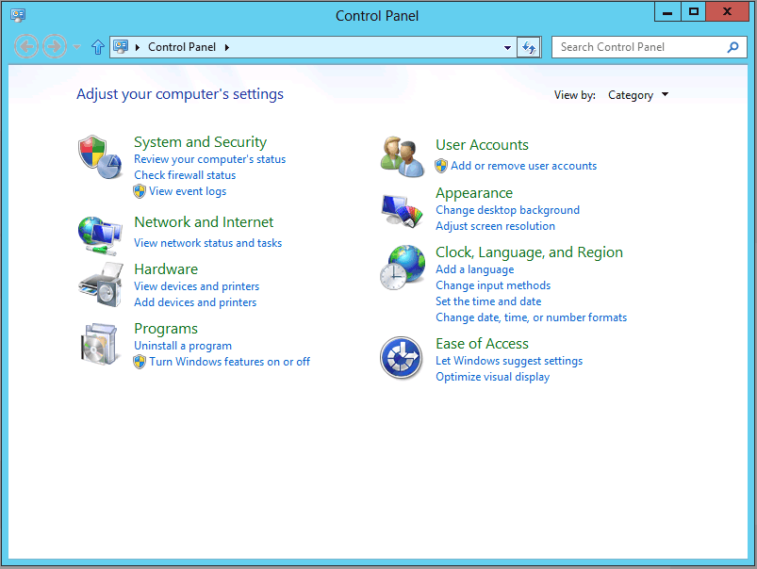This screenshot has height=569, width=757.
Task: Select the Control Panel breadcrumb in address bar
Action: [x=182, y=47]
